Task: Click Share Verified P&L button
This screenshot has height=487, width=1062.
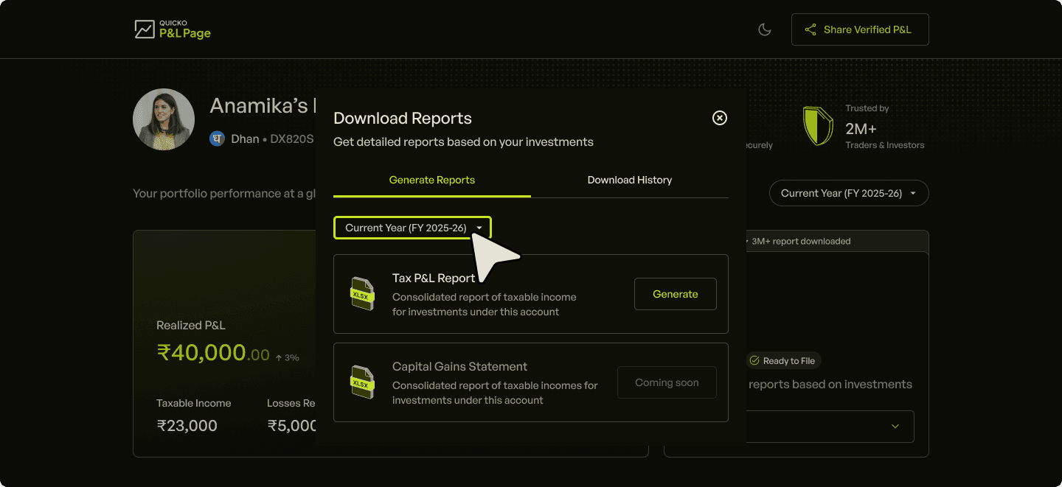Action: point(860,29)
